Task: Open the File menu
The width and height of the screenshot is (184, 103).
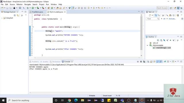Action: [2, 5]
